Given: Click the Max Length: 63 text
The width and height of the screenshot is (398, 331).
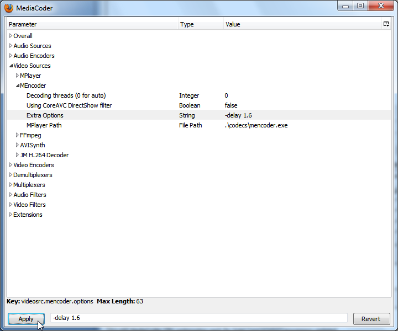Looking at the screenshot, I should click(x=120, y=301).
